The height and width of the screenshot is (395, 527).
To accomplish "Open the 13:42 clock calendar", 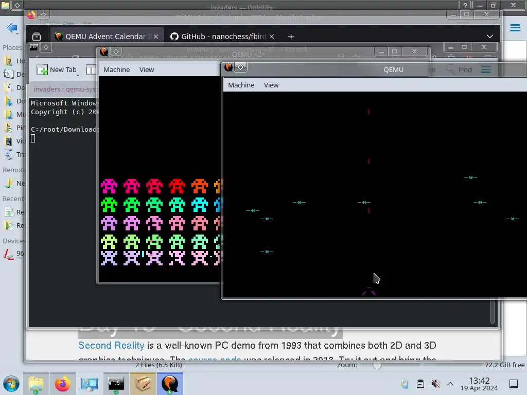I will point(479,384).
